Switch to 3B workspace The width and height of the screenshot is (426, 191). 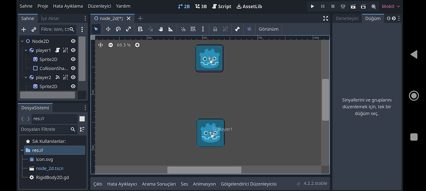pyautogui.click(x=201, y=6)
